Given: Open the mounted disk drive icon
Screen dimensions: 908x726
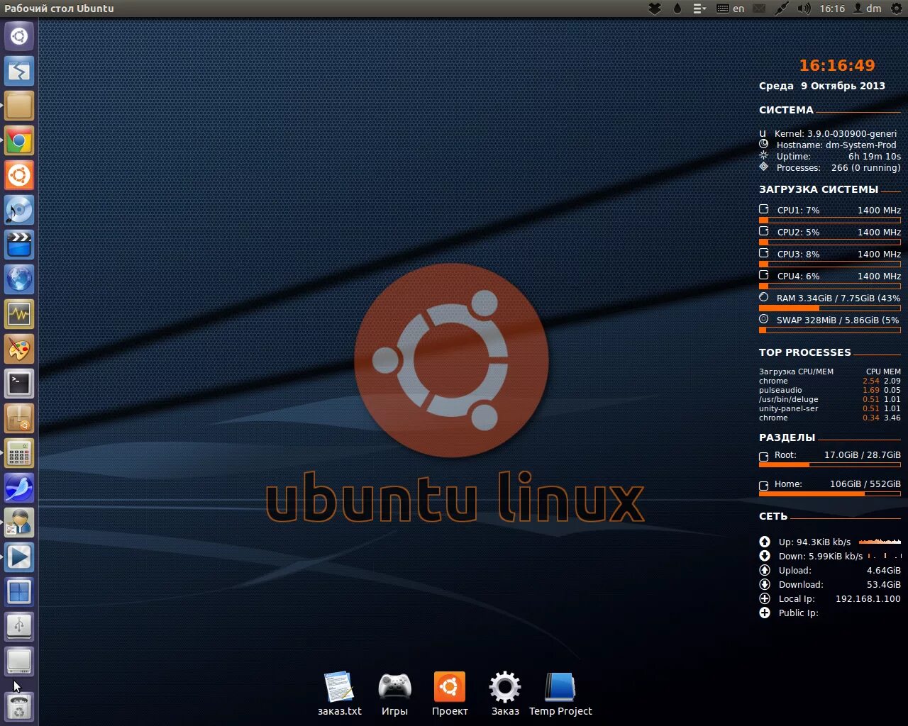Looking at the screenshot, I should (x=19, y=661).
